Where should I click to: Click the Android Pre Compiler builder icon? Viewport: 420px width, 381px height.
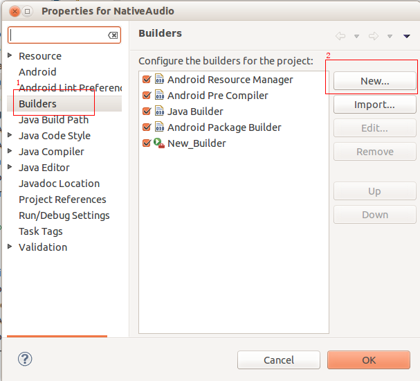click(x=160, y=95)
